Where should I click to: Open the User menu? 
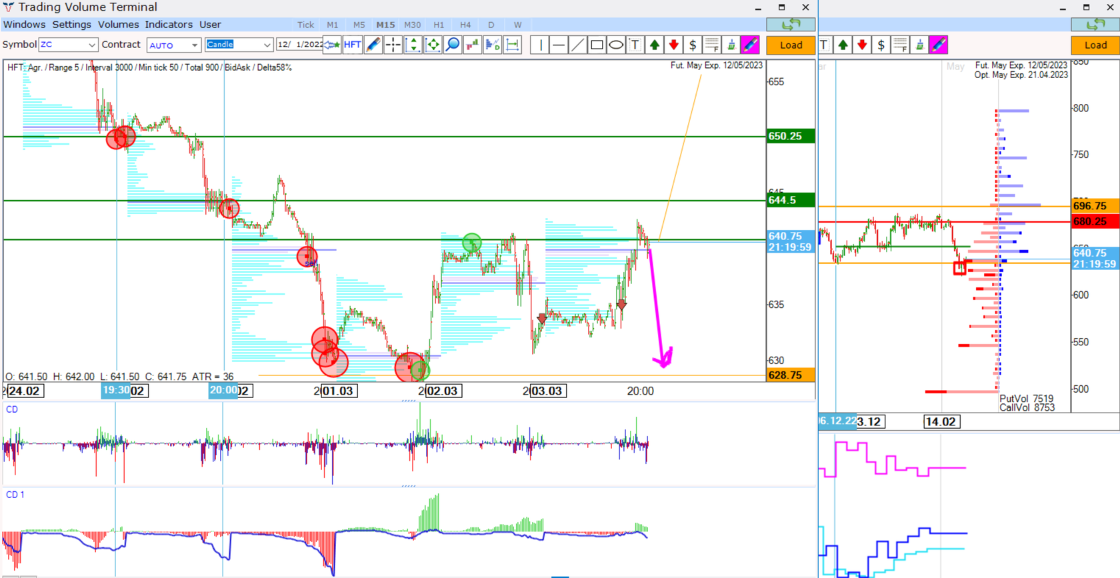click(210, 25)
